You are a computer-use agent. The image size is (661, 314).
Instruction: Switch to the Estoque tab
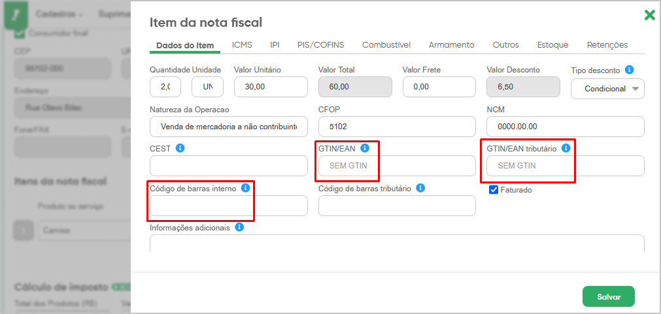point(552,45)
